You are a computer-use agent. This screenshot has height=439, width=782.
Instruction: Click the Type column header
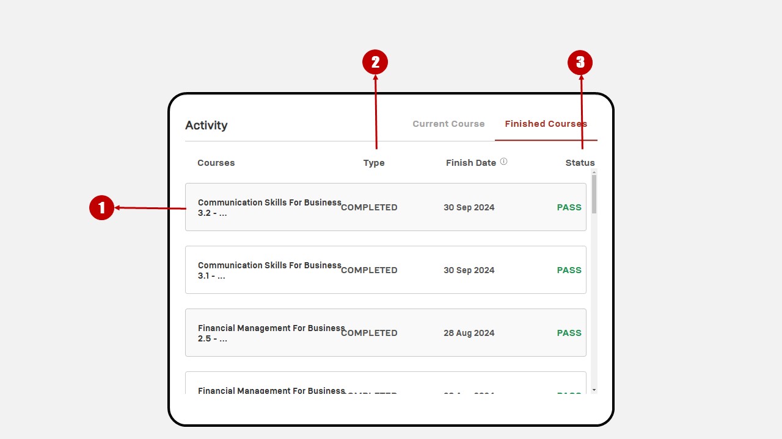[x=374, y=163]
